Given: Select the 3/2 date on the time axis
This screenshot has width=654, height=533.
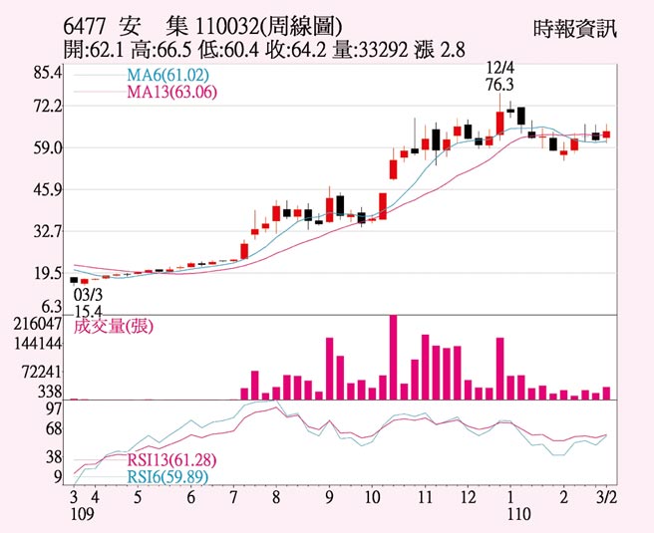Looking at the screenshot, I should 604,497.
